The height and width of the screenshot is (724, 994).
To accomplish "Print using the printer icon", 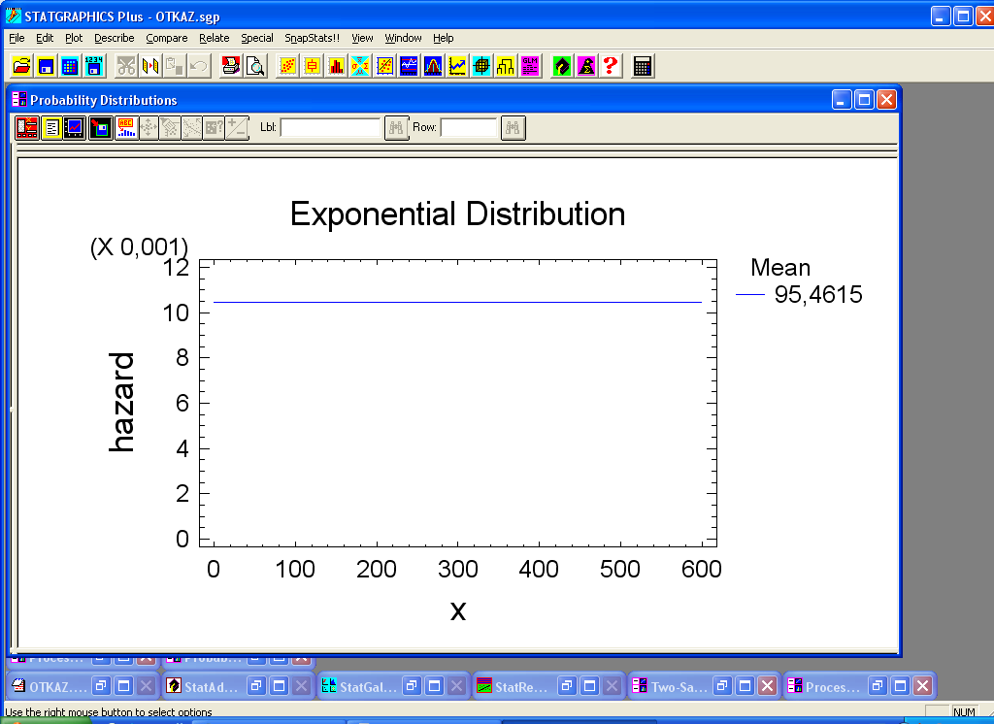I will 231,66.
